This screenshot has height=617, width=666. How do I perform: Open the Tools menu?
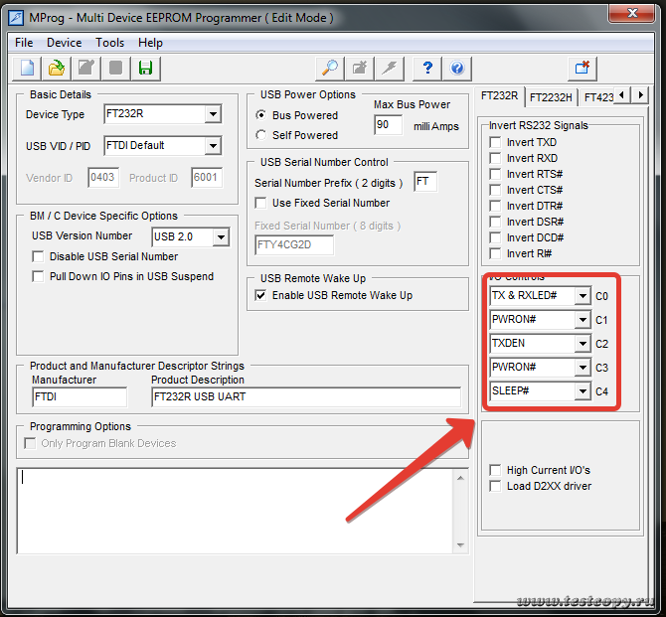coord(109,43)
